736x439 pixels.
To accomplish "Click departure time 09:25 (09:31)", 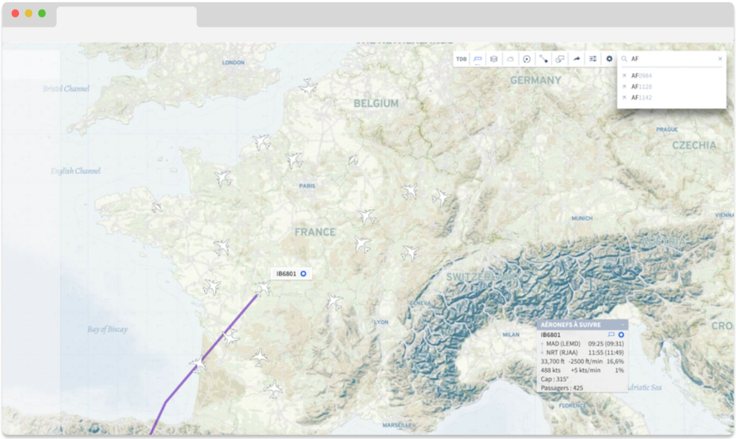I will 606,344.
